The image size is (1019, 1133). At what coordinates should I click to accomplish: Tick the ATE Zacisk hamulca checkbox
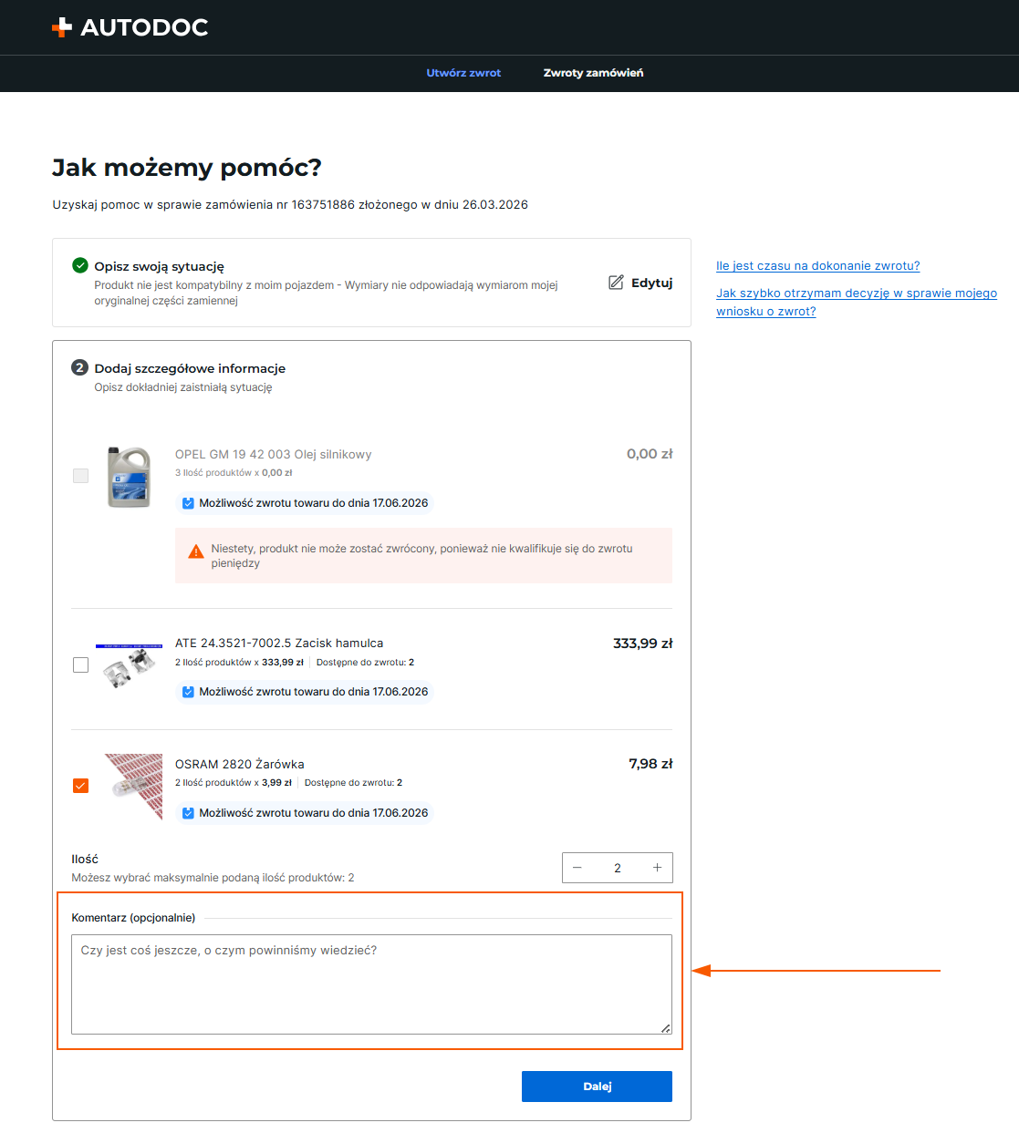(80, 665)
